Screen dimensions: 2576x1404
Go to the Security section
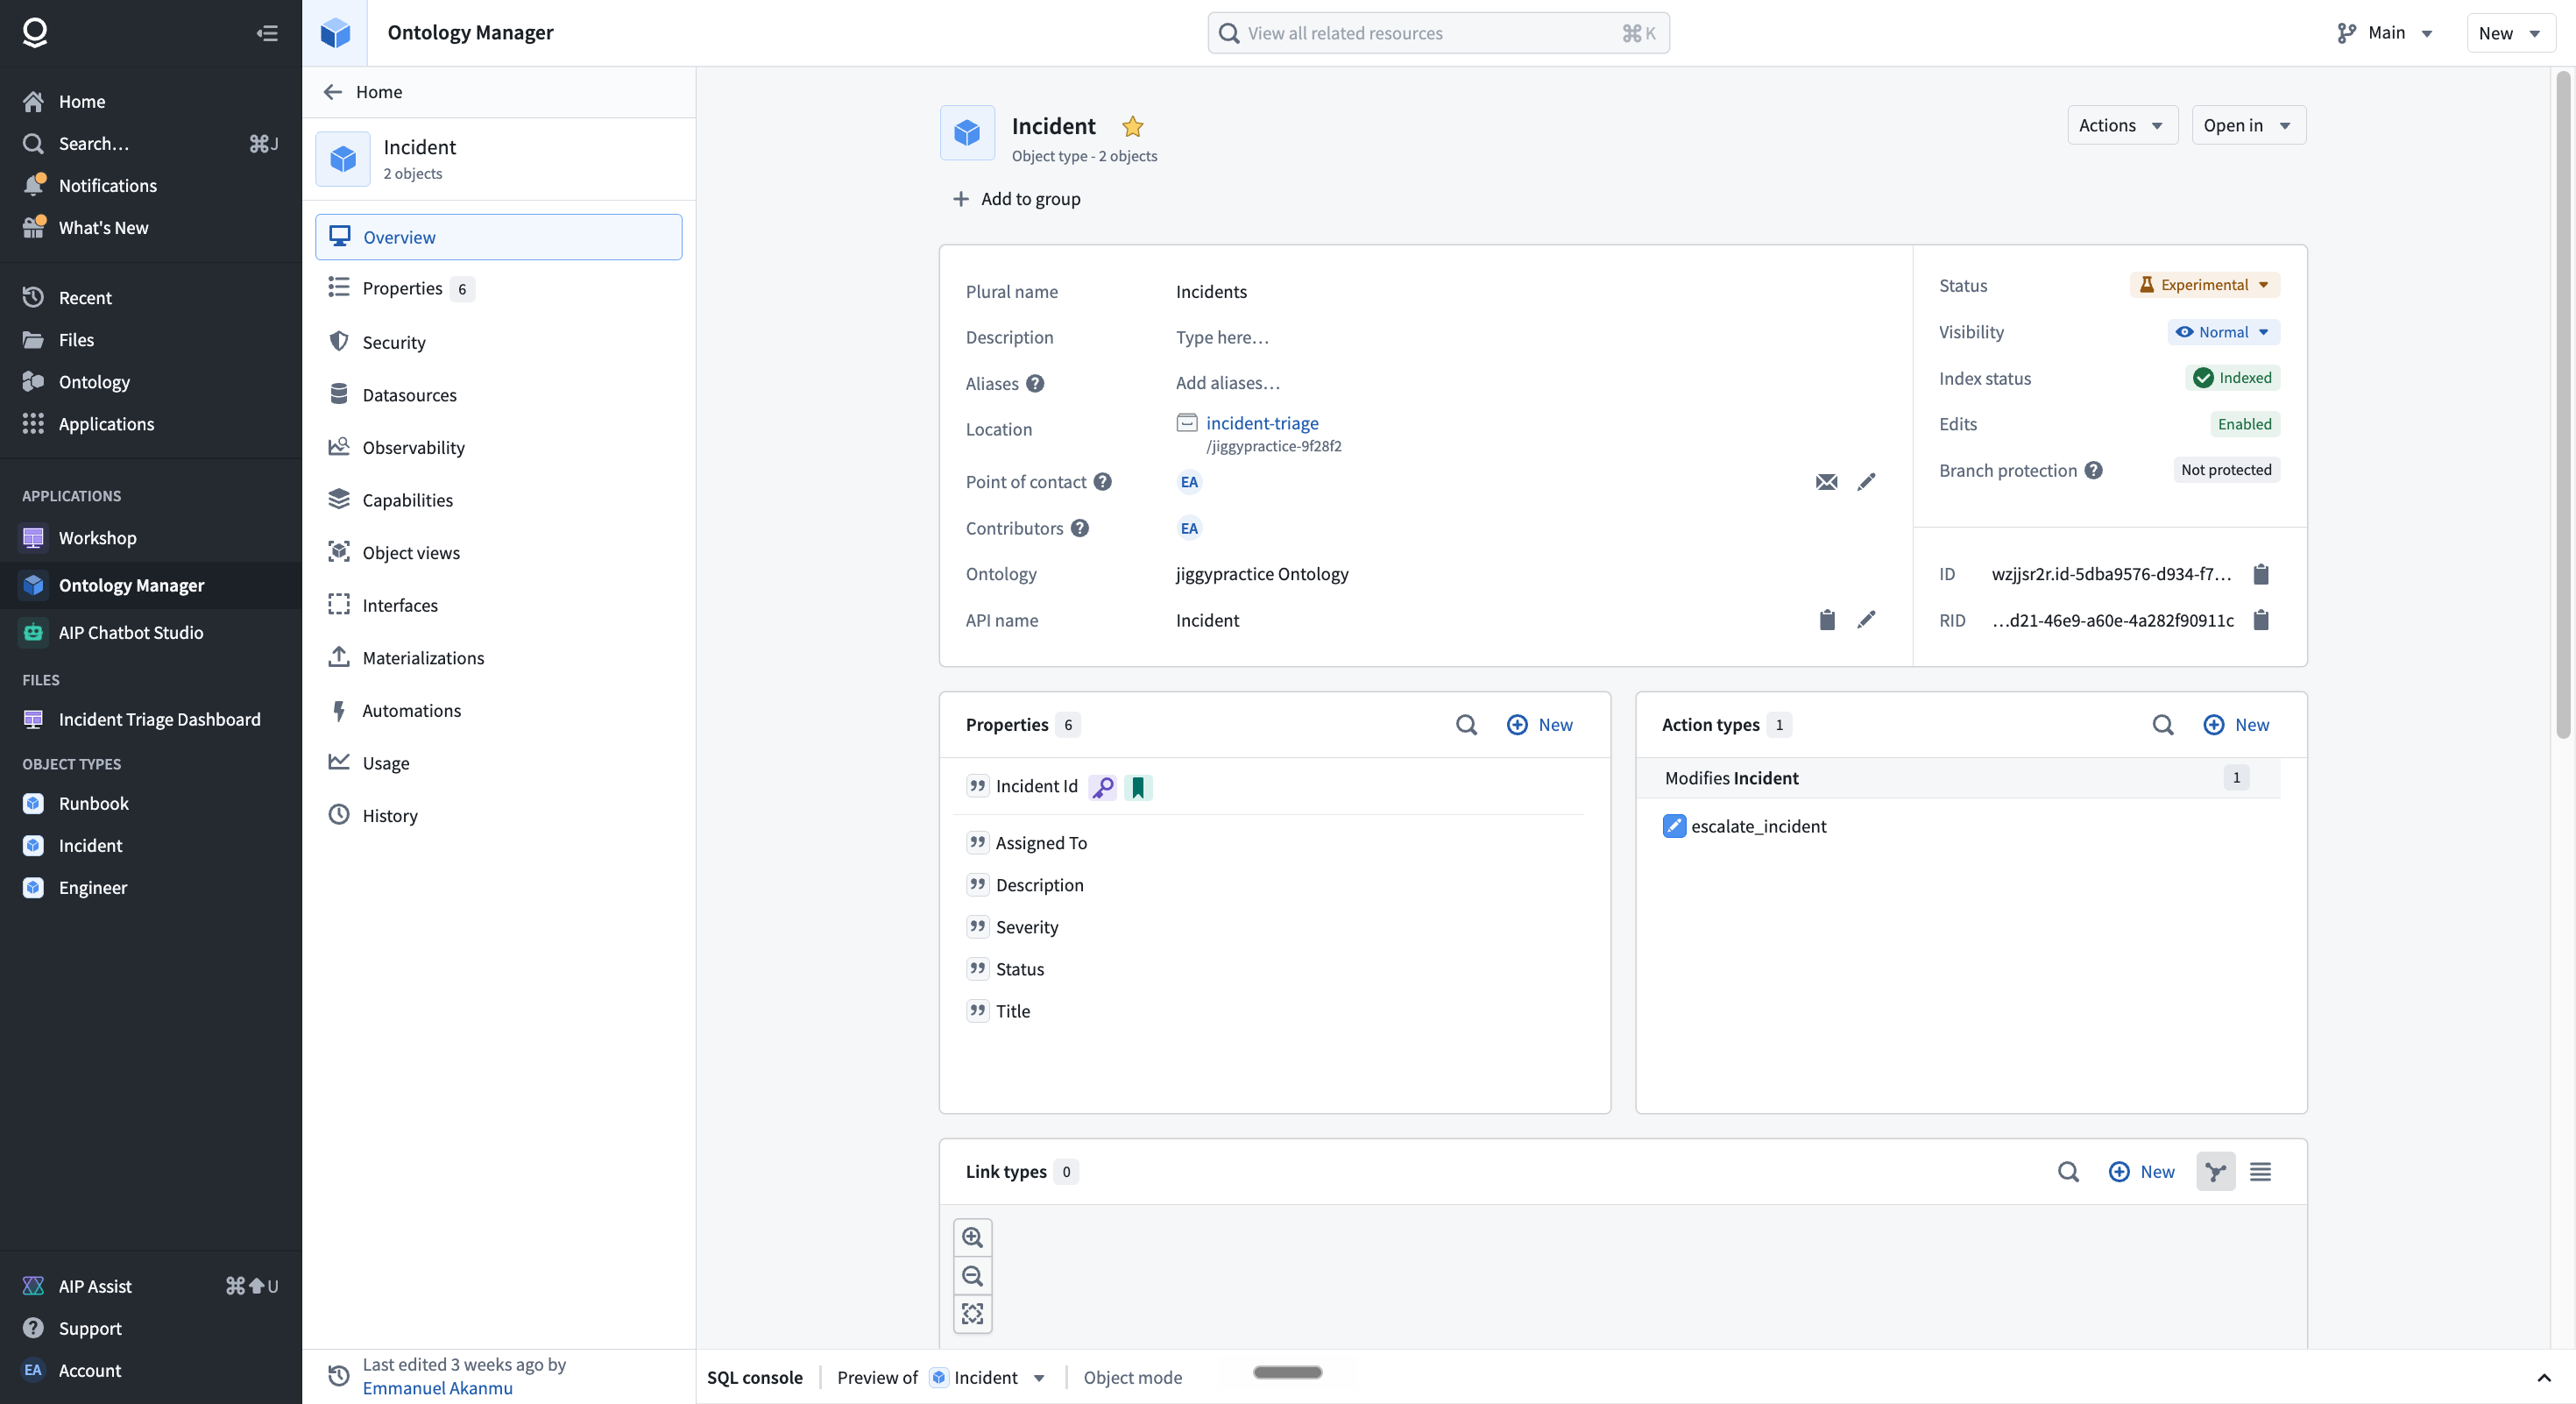(x=498, y=342)
